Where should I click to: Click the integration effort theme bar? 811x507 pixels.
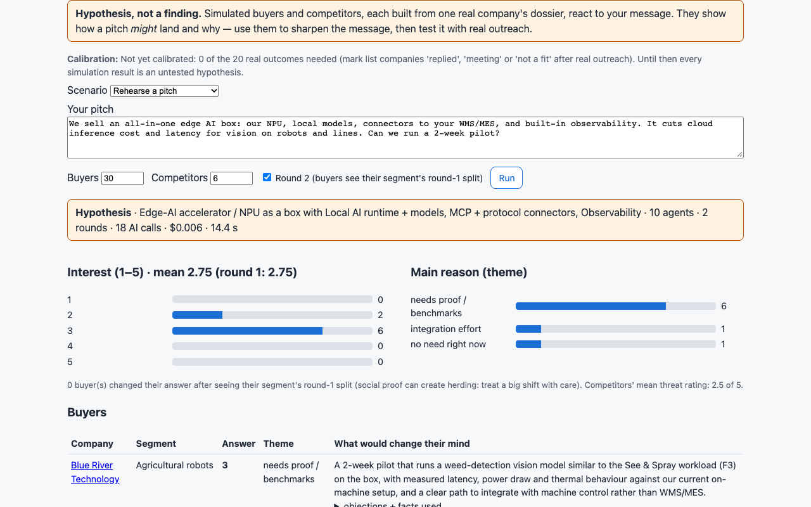point(616,329)
